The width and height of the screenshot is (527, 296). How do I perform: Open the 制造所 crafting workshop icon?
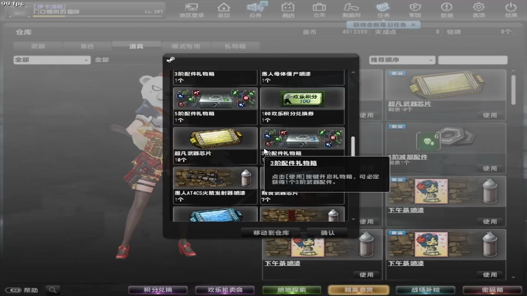coord(351,10)
